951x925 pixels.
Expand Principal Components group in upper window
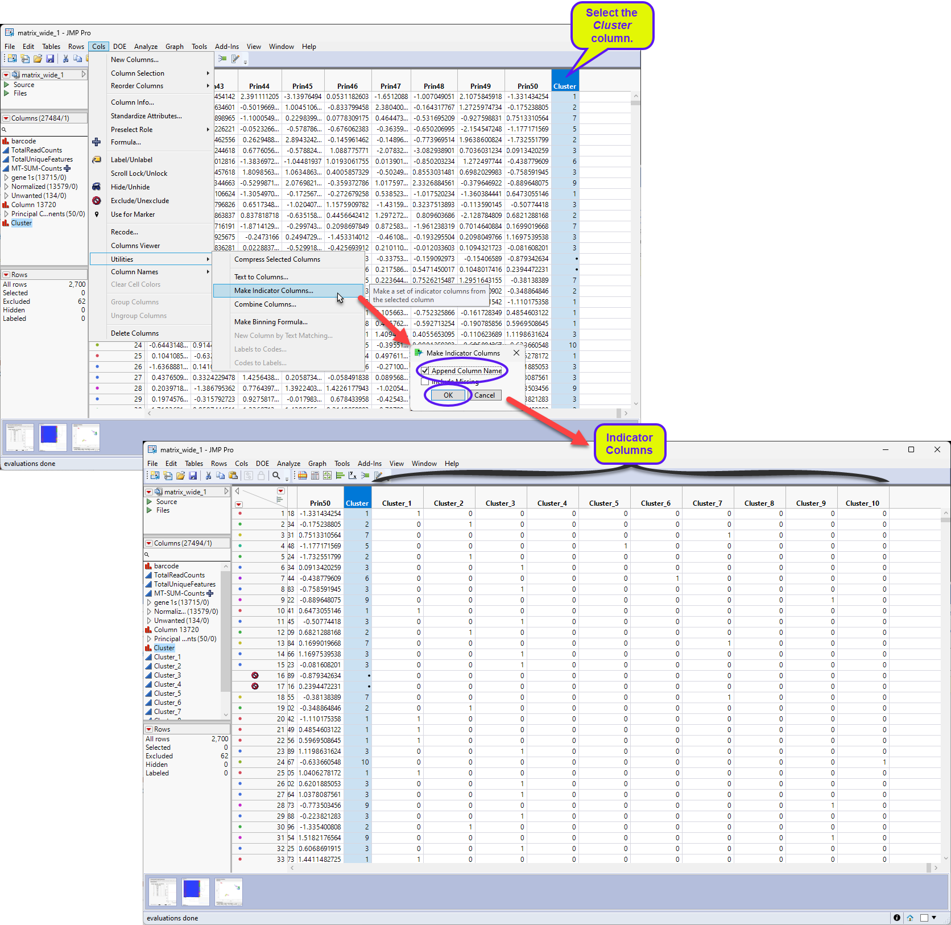point(7,214)
